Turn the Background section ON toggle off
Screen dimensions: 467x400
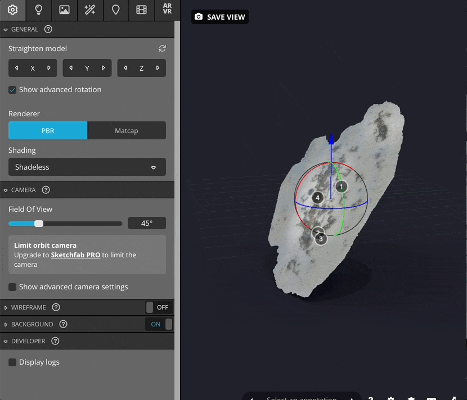(158, 324)
